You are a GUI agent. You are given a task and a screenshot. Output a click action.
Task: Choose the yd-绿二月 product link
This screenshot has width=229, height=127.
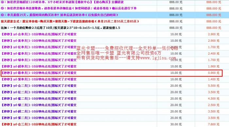tap(39, 105)
